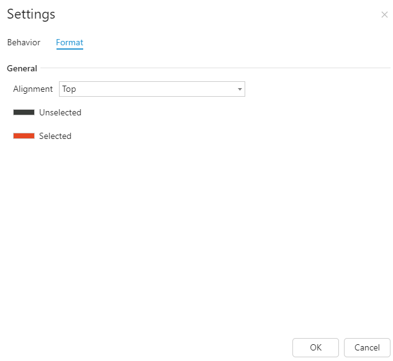
Task: Click the Unselected label text
Action: click(x=60, y=112)
